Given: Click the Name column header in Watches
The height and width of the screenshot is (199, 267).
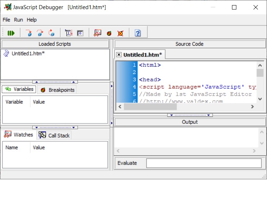Looking at the screenshot, I should 12,148.
